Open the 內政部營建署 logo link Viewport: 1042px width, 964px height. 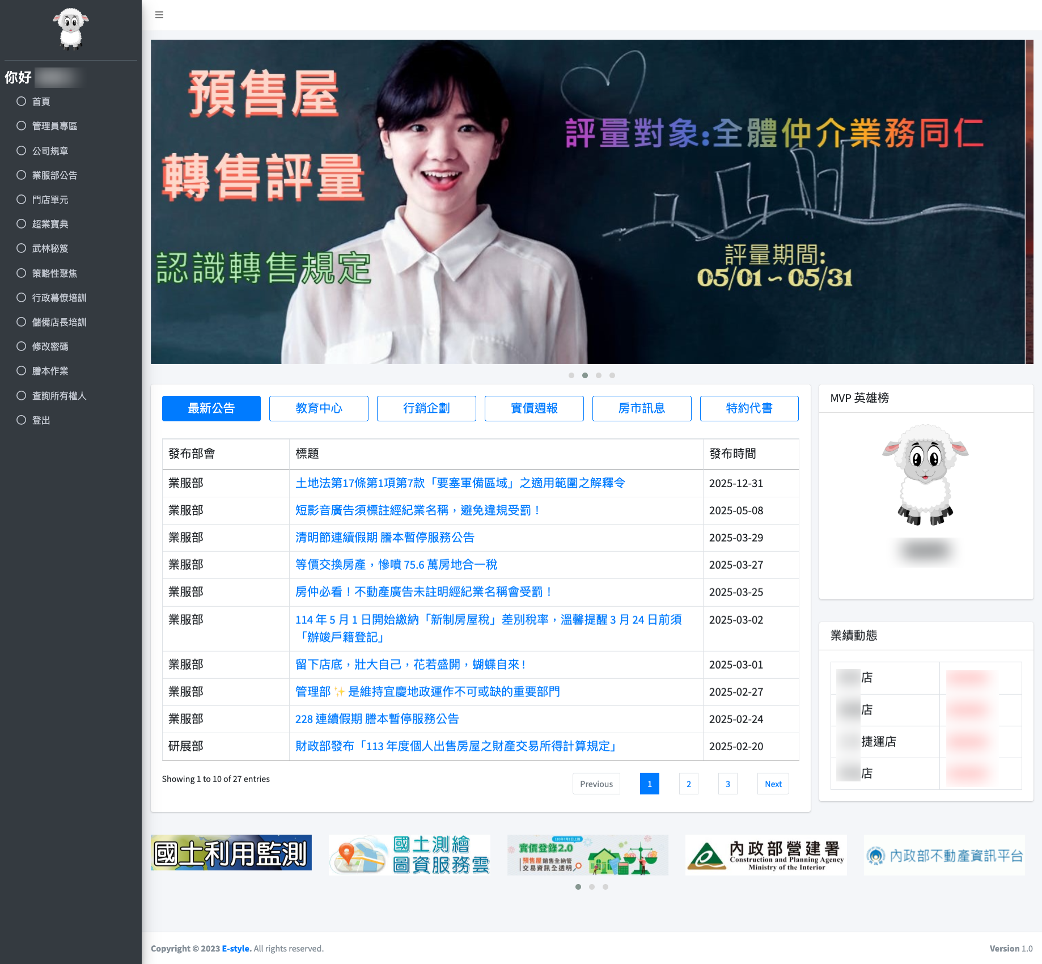pyautogui.click(x=766, y=855)
